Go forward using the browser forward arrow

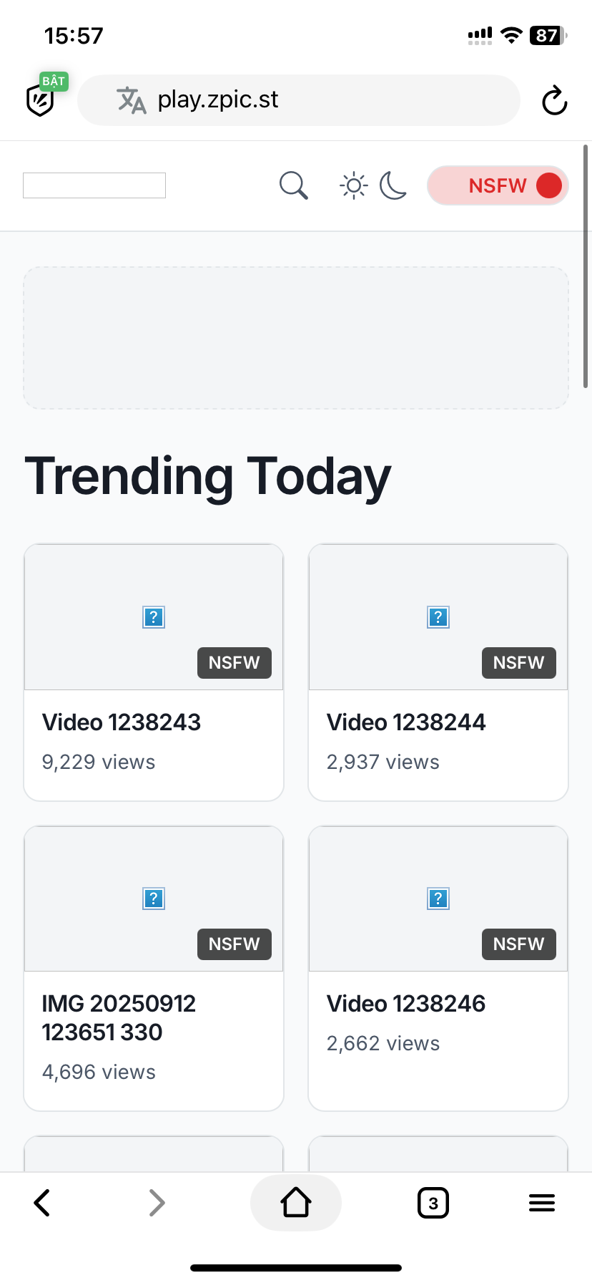pos(157,1203)
